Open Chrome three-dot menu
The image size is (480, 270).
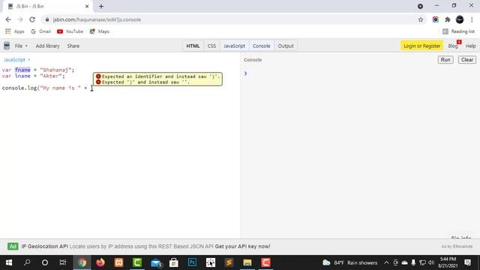point(472,19)
